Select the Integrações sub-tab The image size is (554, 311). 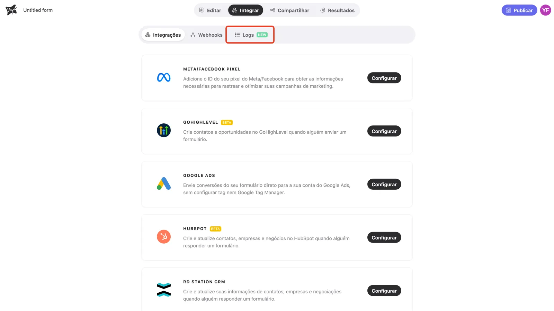tap(163, 35)
